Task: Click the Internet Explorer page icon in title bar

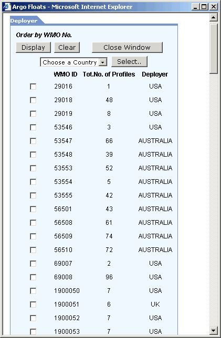Action: click(7, 7)
